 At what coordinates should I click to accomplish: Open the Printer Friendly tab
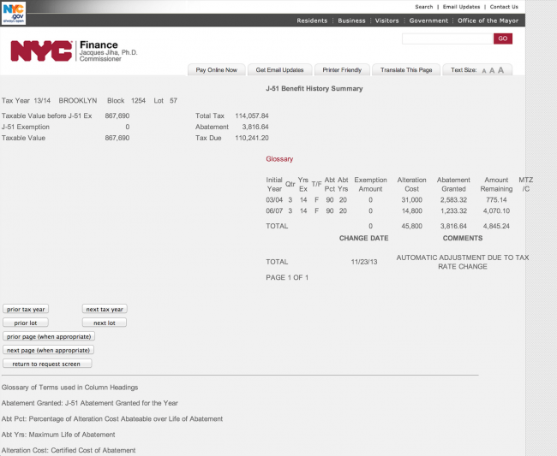[x=342, y=70]
